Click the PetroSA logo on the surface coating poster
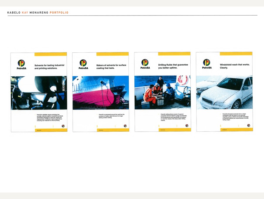The width and height of the screenshot is (264, 199). 83,64
